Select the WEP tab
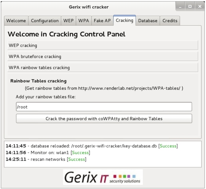Screen dimensions: 206x189 [68, 21]
